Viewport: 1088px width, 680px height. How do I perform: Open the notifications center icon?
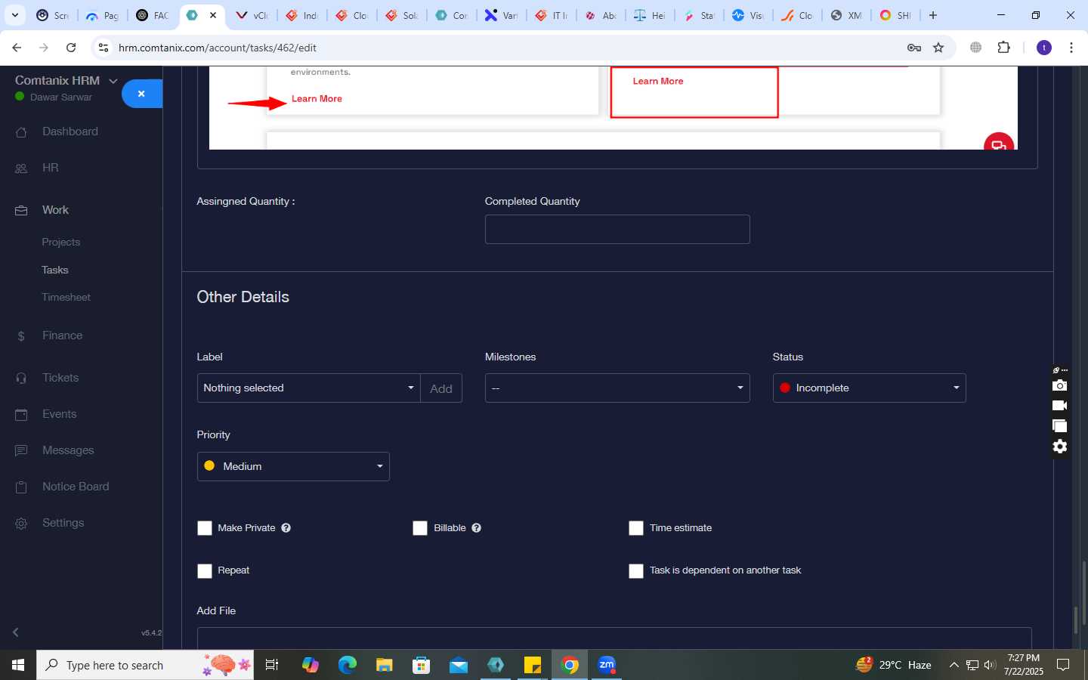click(1063, 665)
